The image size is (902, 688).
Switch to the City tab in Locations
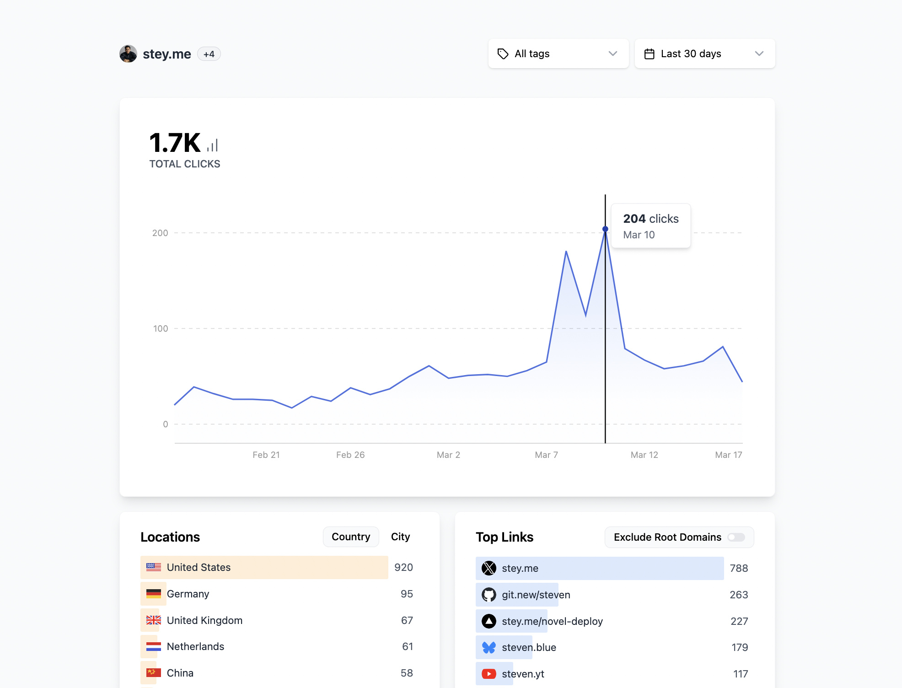[x=400, y=537]
